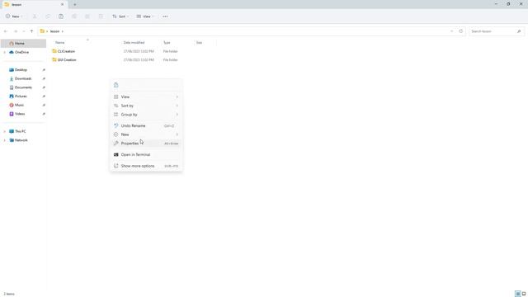Unpin Downloads using its pin icon
This screenshot has height=297, width=528.
(44, 79)
